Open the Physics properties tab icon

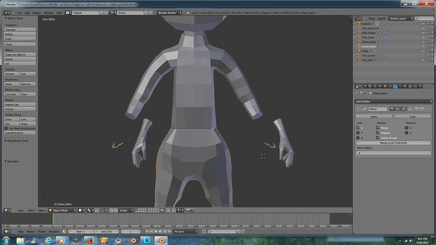(x=420, y=86)
